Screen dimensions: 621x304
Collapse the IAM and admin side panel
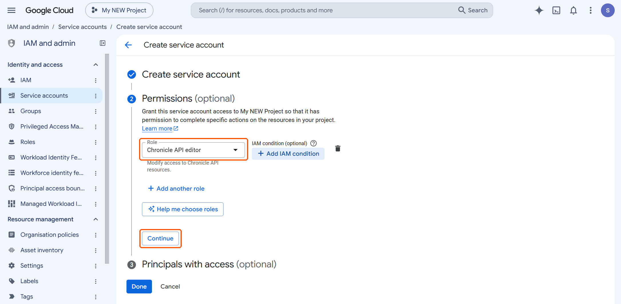click(x=102, y=43)
